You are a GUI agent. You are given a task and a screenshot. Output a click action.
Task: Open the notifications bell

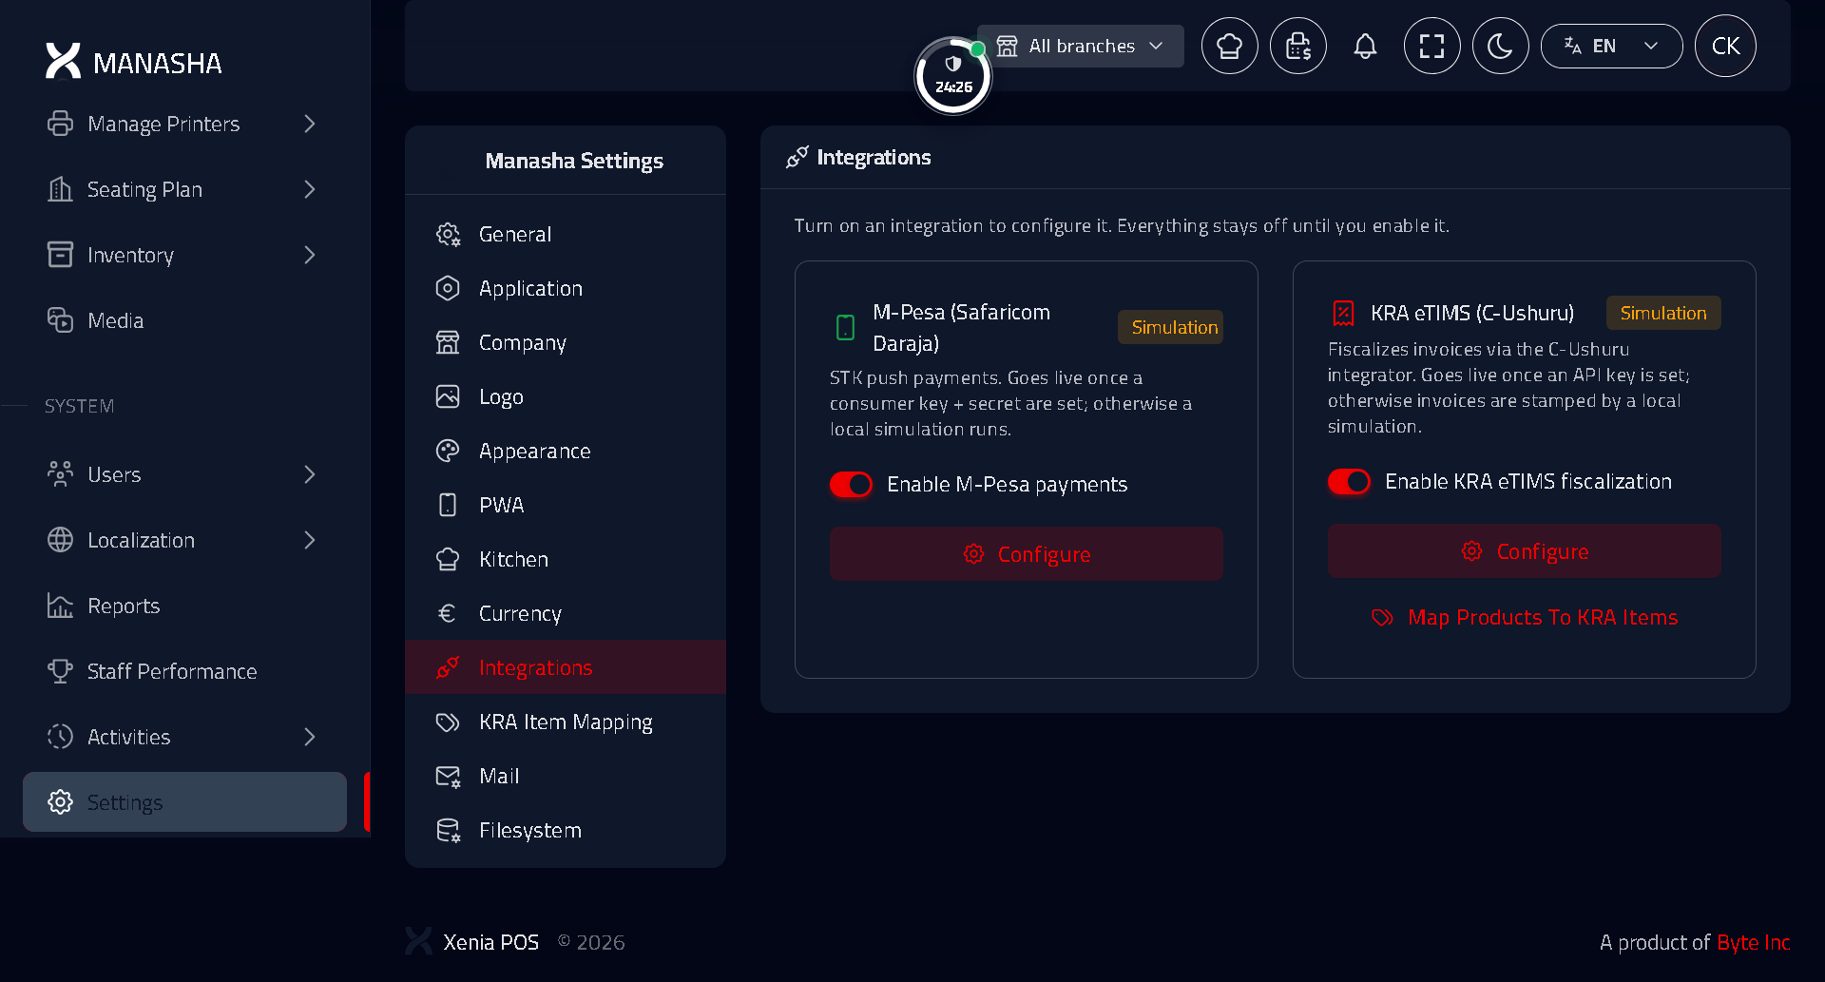[1365, 46]
